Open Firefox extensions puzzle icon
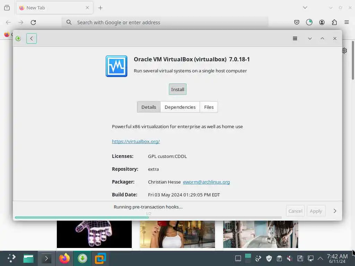The width and height of the screenshot is (355, 266). (x=334, y=22)
